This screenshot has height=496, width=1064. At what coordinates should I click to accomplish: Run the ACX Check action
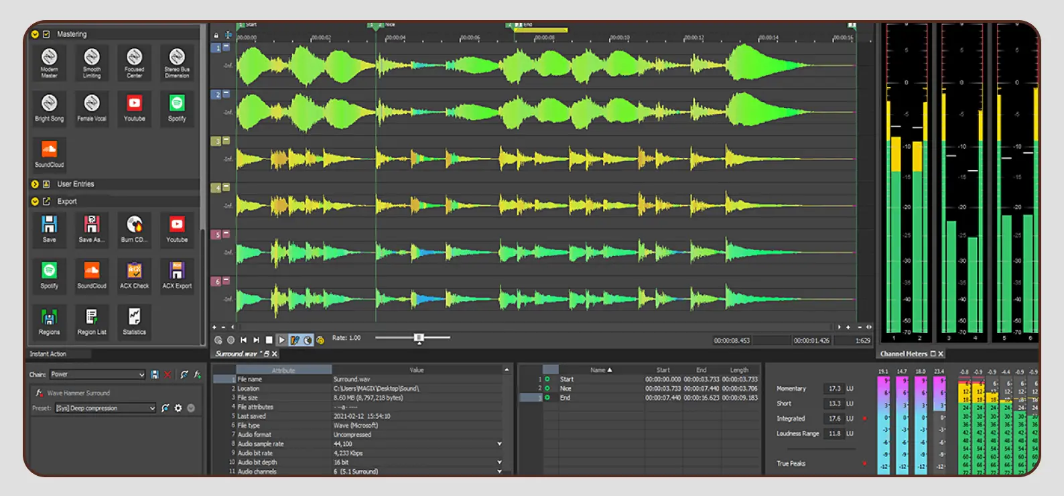tap(134, 275)
